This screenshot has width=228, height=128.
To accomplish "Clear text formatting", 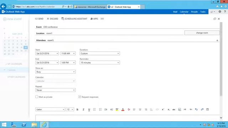I will click(x=129, y=110).
